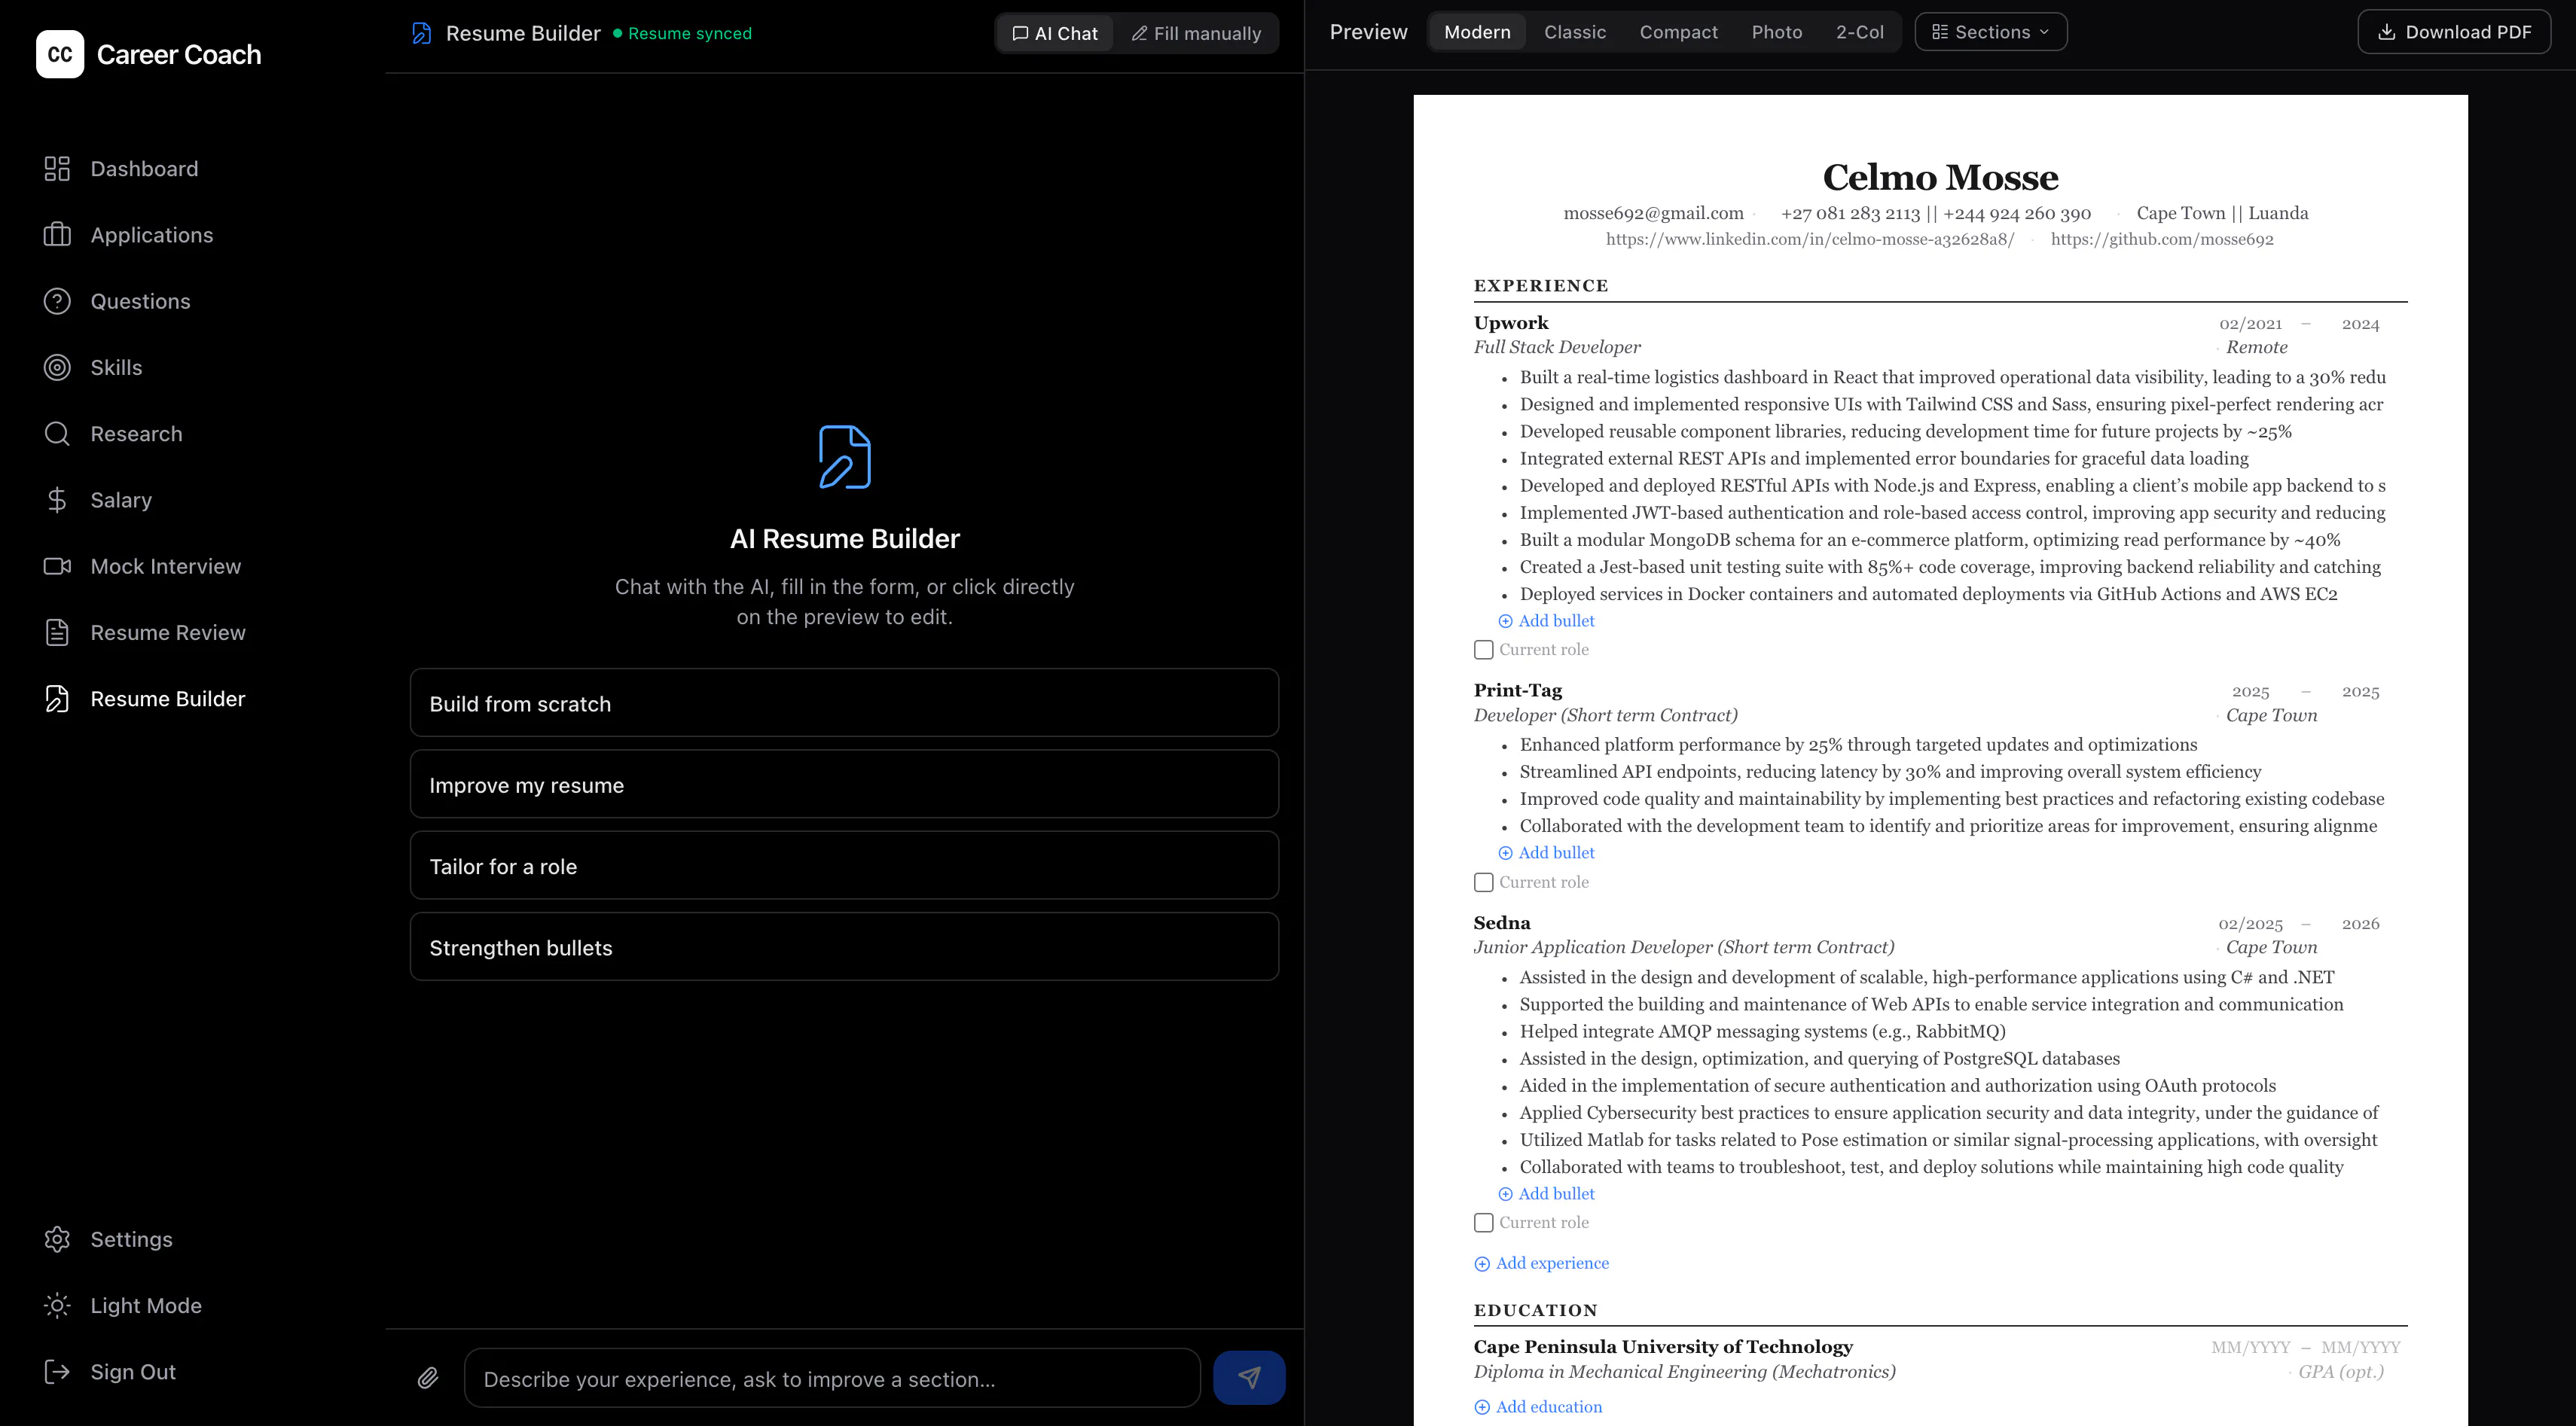Click the Celmo Mosse name heading
Viewport: 2576px width, 1426px height.
click(x=1940, y=177)
